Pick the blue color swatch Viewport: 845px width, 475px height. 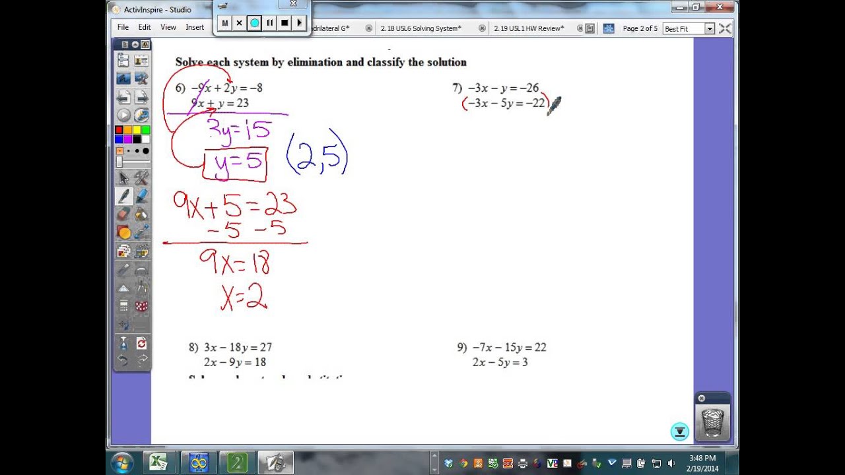(119, 139)
